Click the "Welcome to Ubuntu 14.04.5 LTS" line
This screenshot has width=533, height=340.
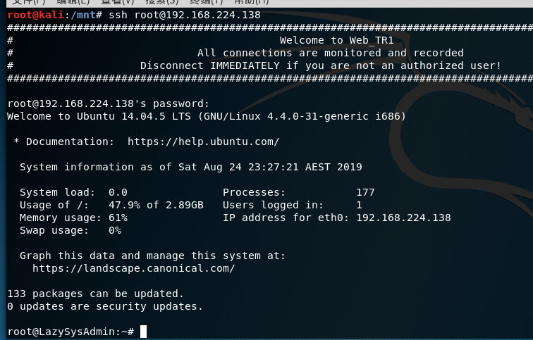click(x=207, y=116)
